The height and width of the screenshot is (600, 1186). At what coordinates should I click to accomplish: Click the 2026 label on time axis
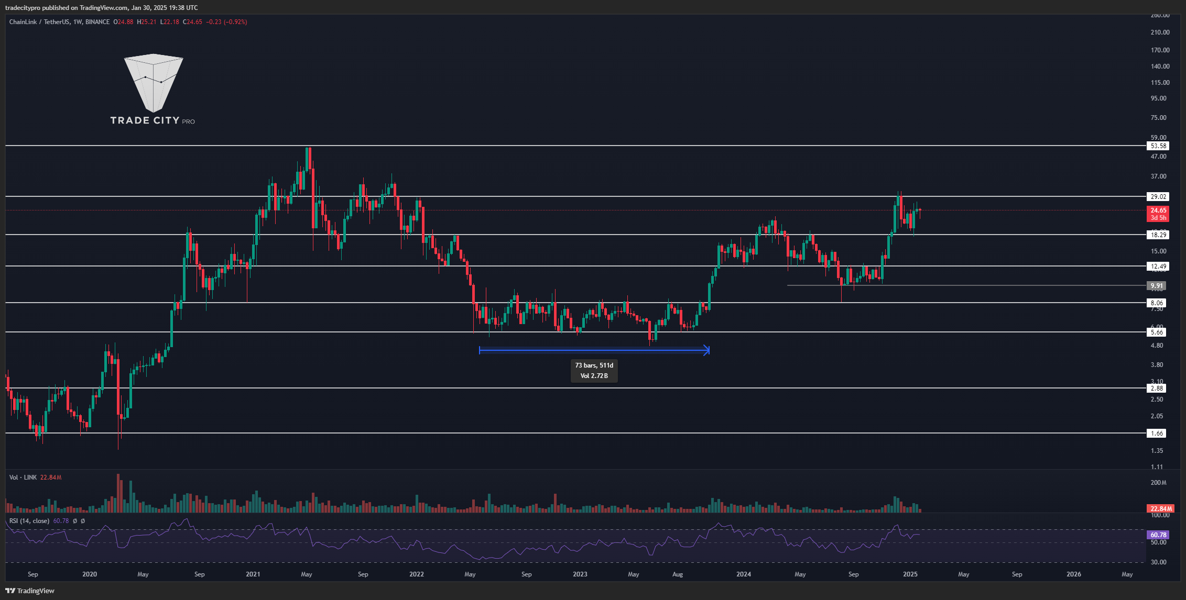[x=1074, y=574]
